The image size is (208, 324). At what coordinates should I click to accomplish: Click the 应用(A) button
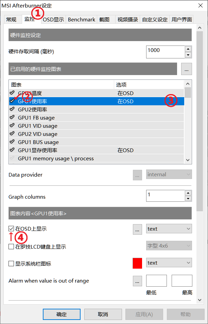(144, 314)
